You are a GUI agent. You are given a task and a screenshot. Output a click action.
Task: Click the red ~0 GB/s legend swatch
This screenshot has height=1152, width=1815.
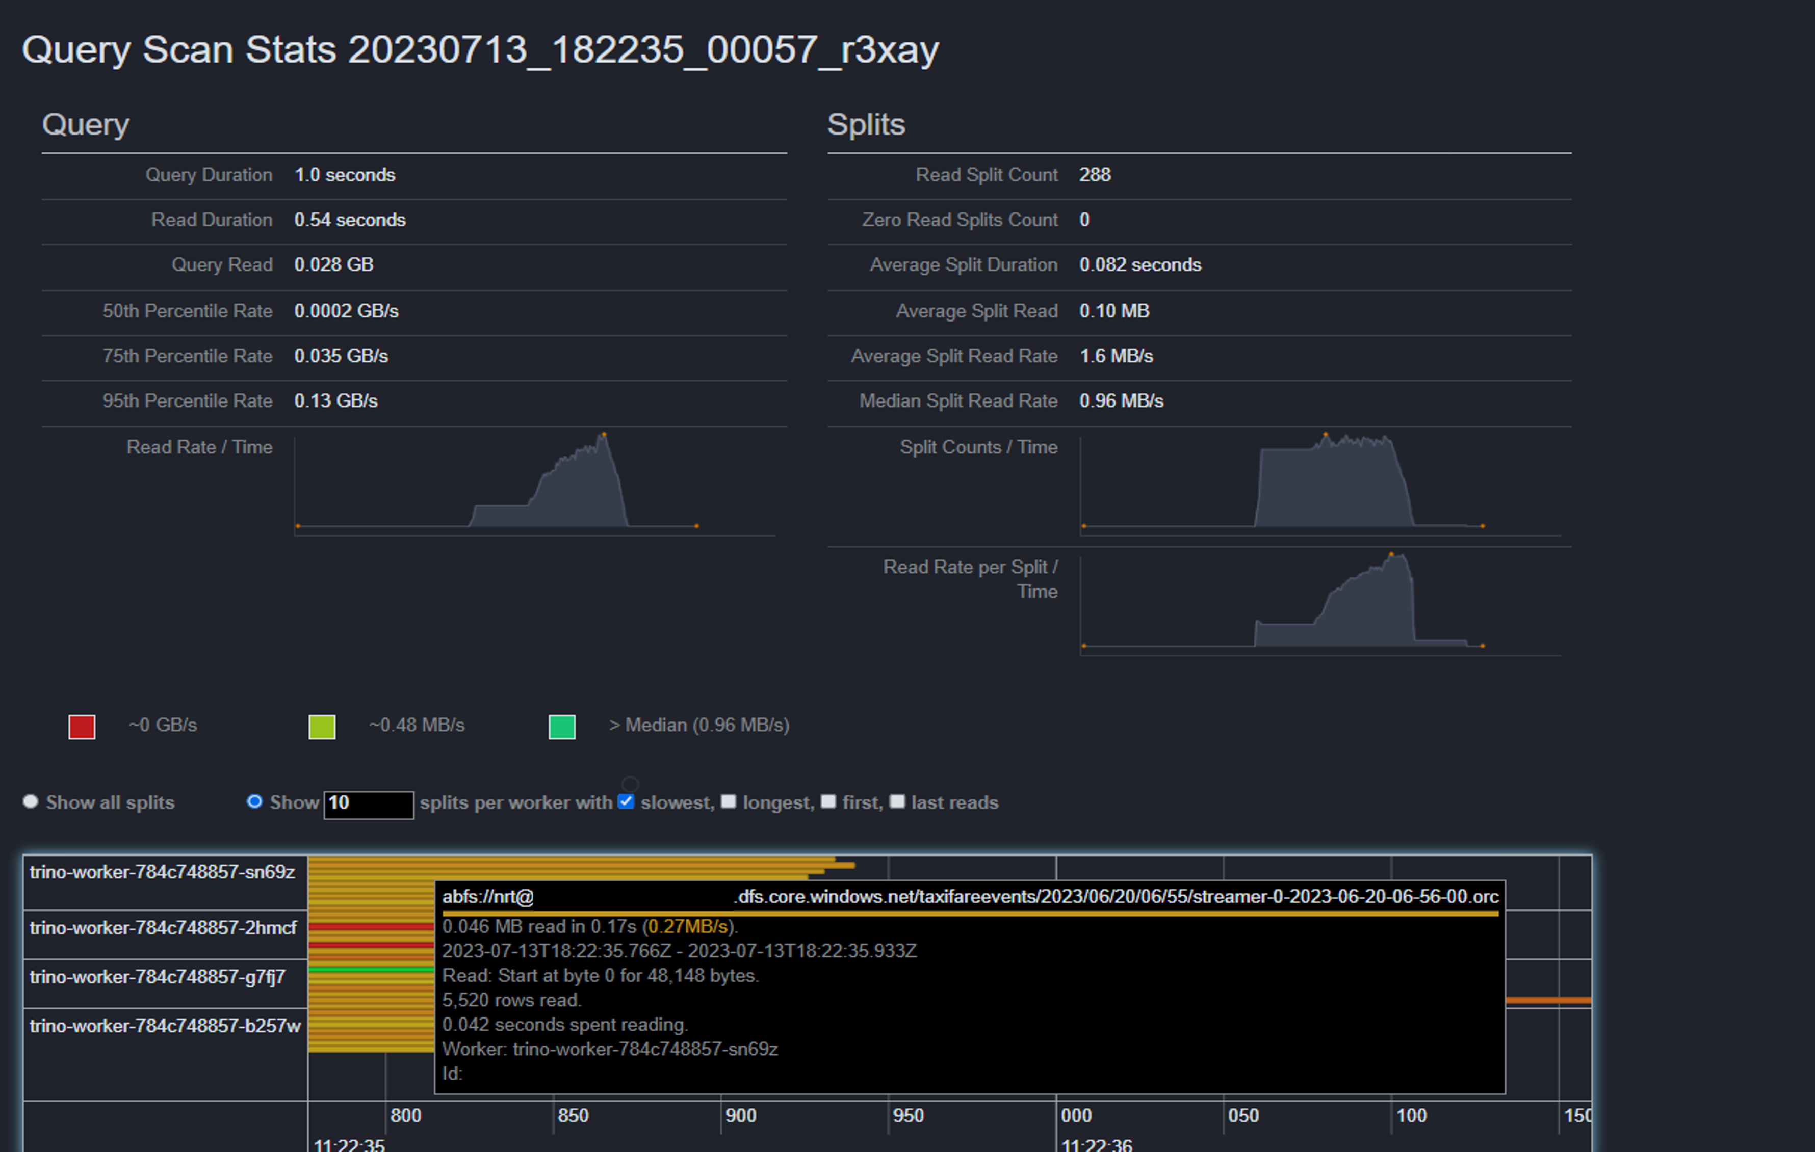[82, 727]
